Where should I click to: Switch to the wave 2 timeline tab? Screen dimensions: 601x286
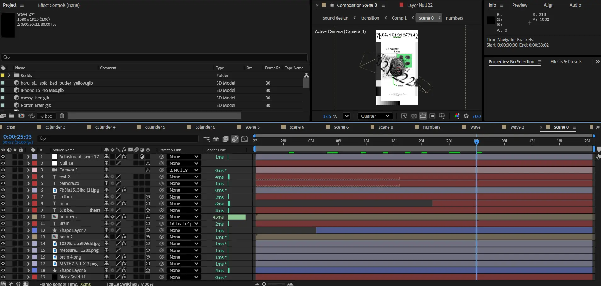(x=517, y=127)
